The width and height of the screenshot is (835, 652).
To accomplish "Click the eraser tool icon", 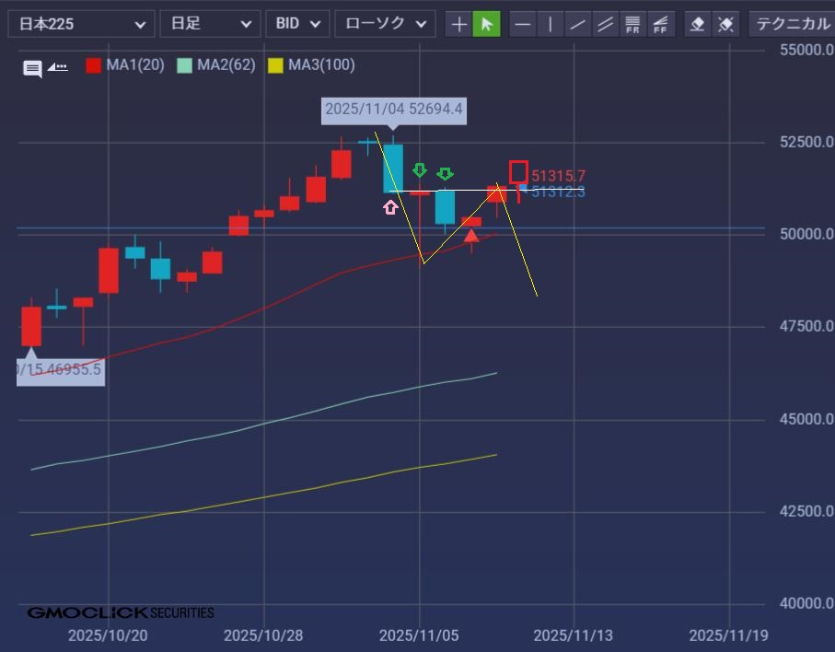I will pos(698,24).
